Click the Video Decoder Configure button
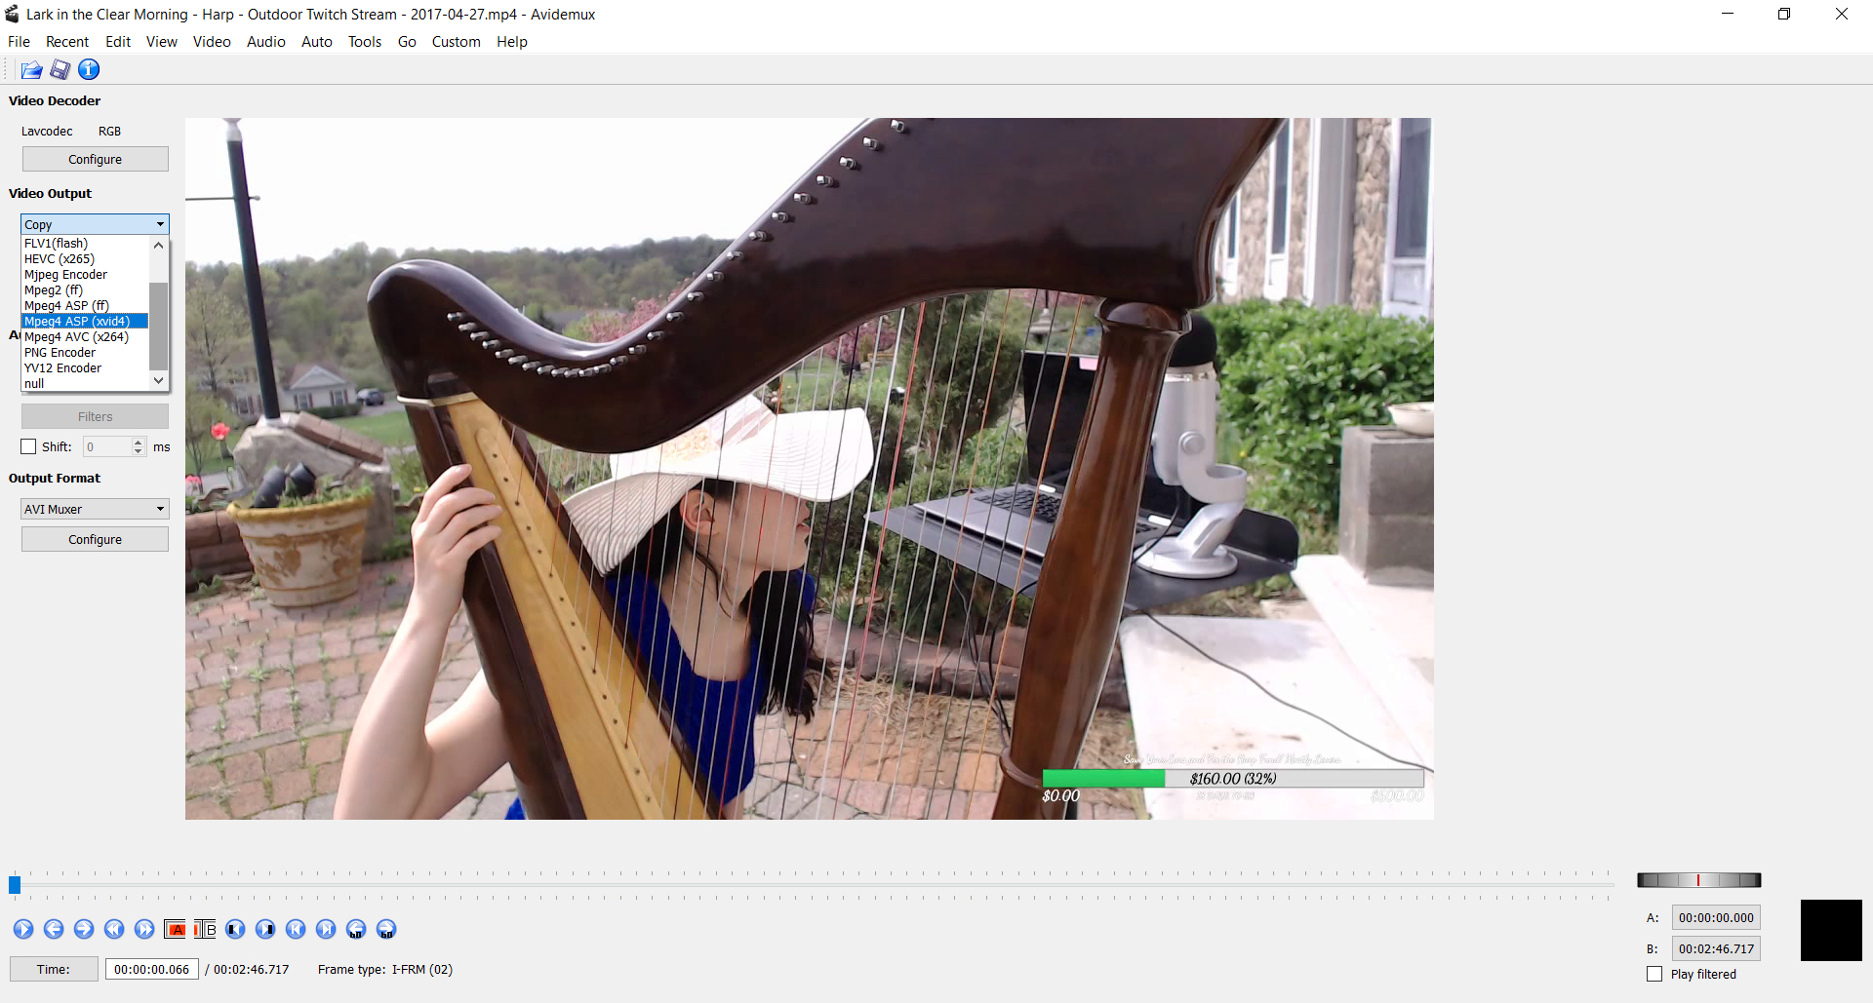This screenshot has height=1003, width=1873. click(x=95, y=159)
